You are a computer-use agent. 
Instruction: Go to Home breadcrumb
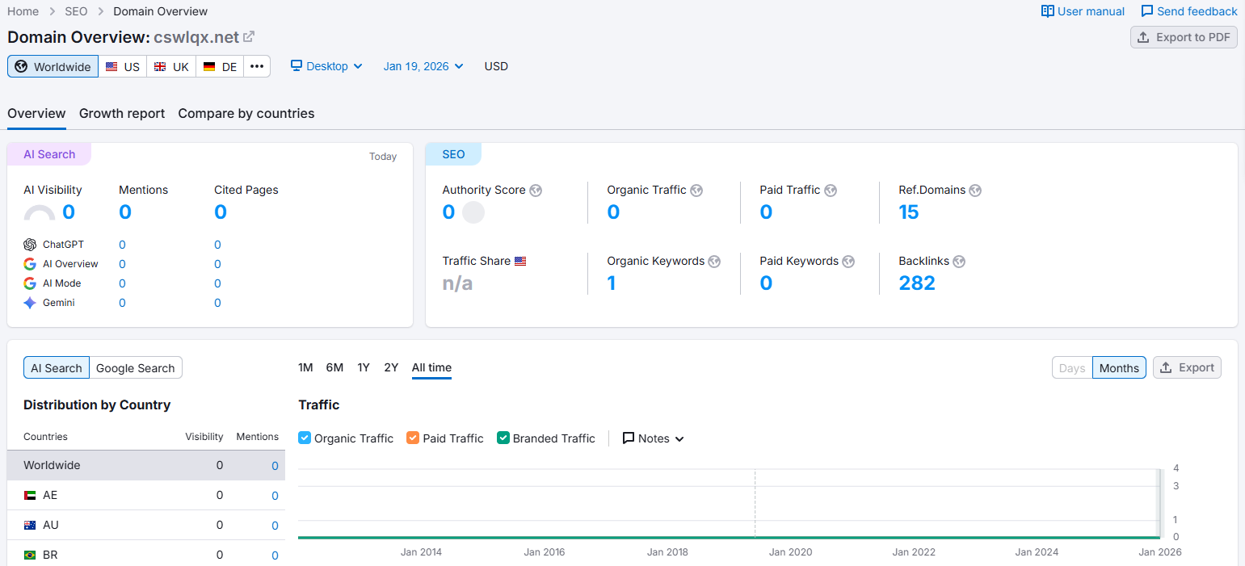(x=23, y=11)
